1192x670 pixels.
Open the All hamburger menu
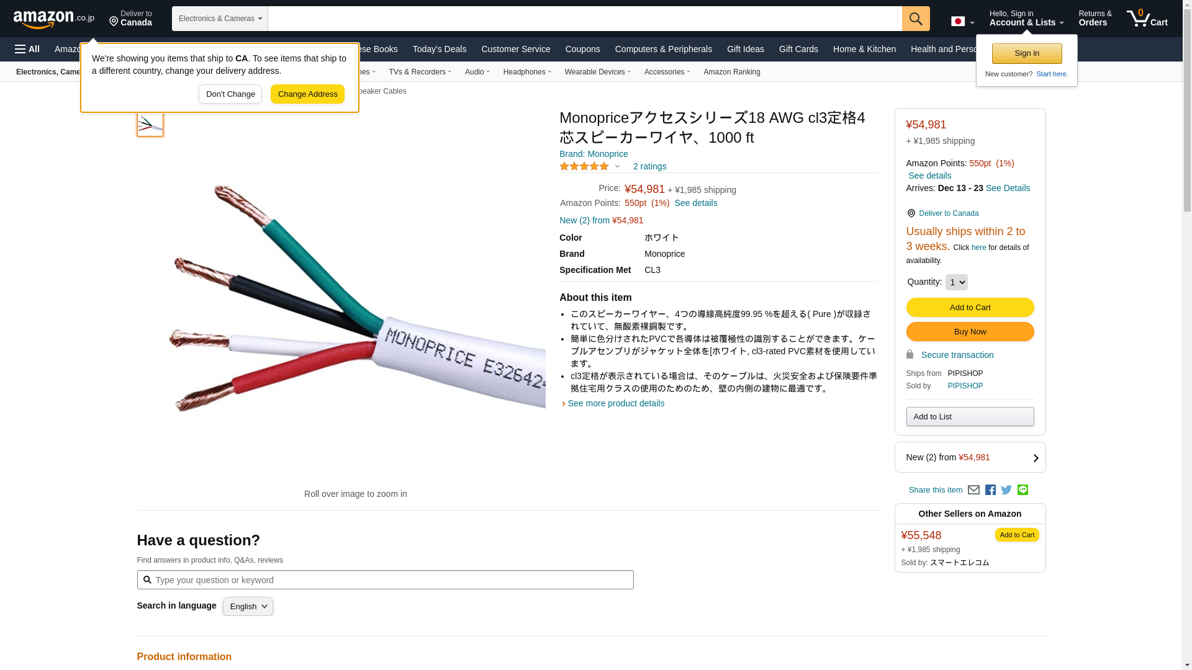tap(27, 49)
